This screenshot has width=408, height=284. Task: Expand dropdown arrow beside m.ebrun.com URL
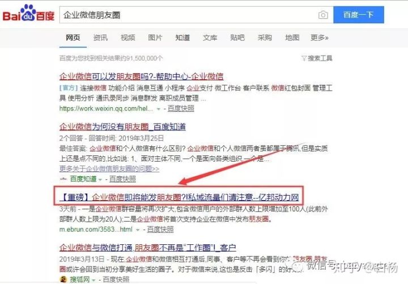pos(138,230)
